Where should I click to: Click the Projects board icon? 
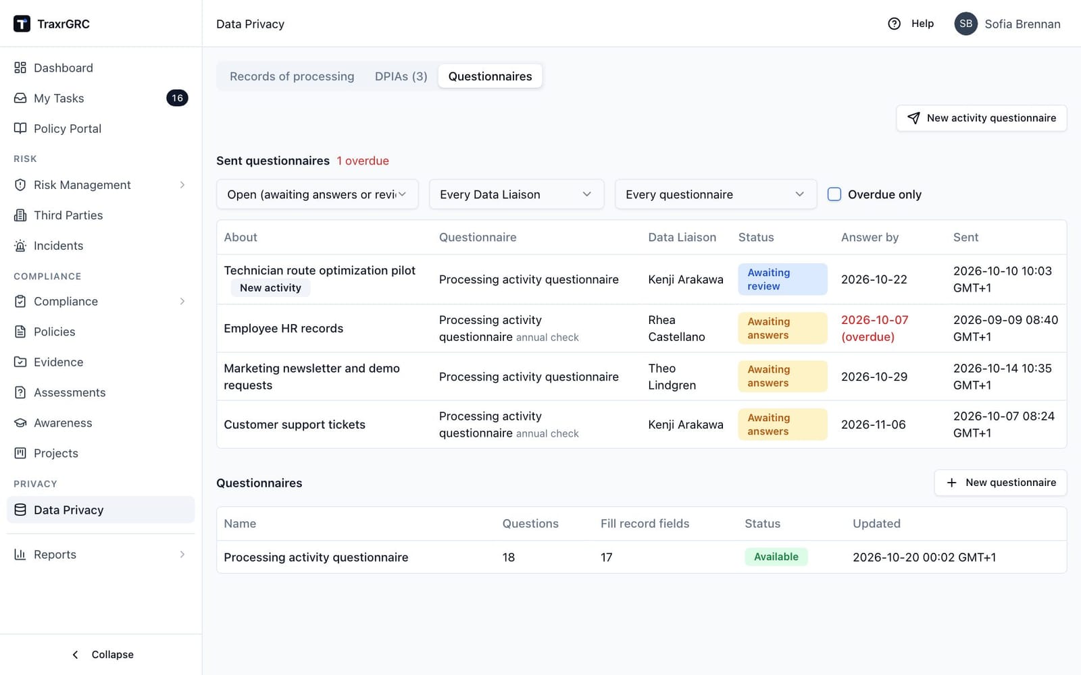pyautogui.click(x=20, y=453)
